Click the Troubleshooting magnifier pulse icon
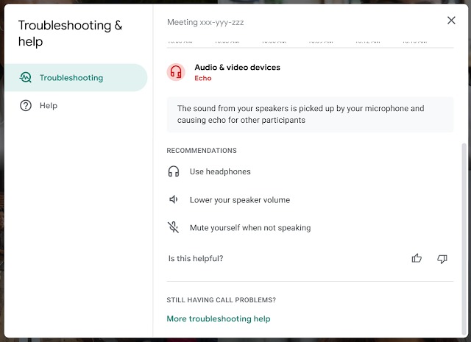 click(26, 78)
